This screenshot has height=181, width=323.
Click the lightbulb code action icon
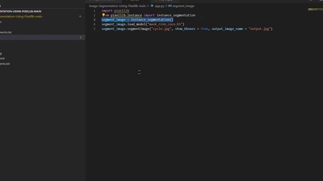pyautogui.click(x=103, y=15)
